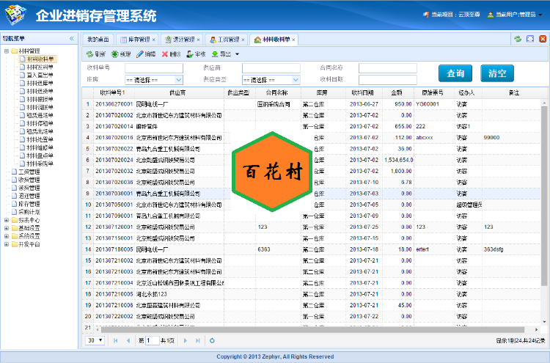Collapse the navigation menu panel
Viewport: 550px width, 363px height.
[x=72, y=38]
